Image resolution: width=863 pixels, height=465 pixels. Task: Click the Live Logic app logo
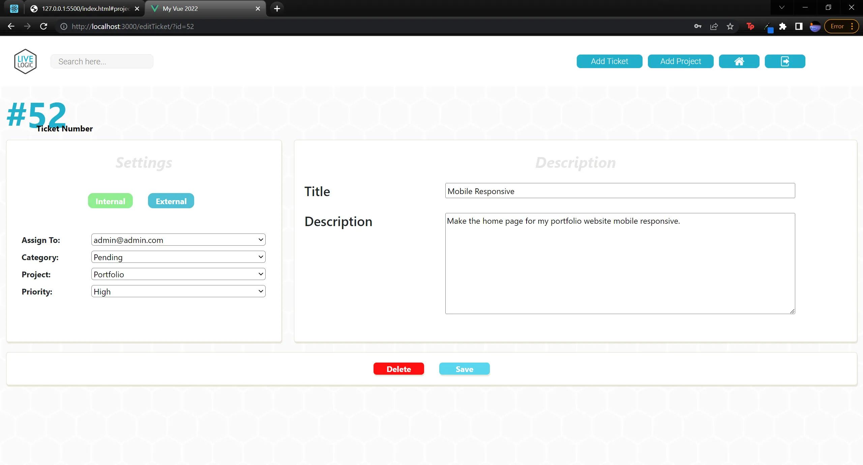(25, 61)
